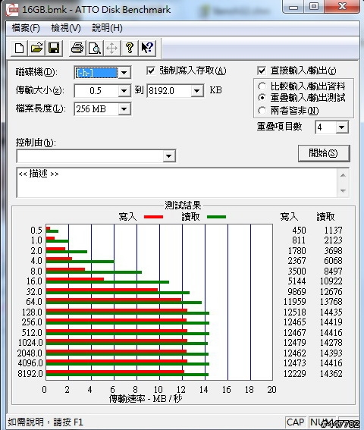The width and height of the screenshot is (364, 430).
Task: Click inside the 描述 description text box
Action: tap(177, 182)
